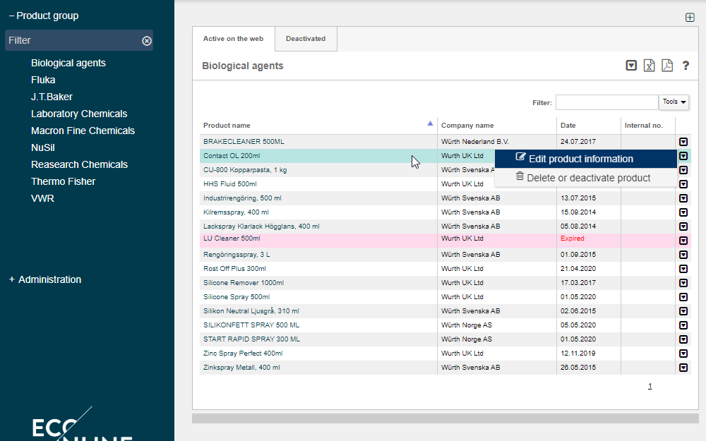Open Biological agents product group
The height and width of the screenshot is (441, 706).
tap(68, 63)
